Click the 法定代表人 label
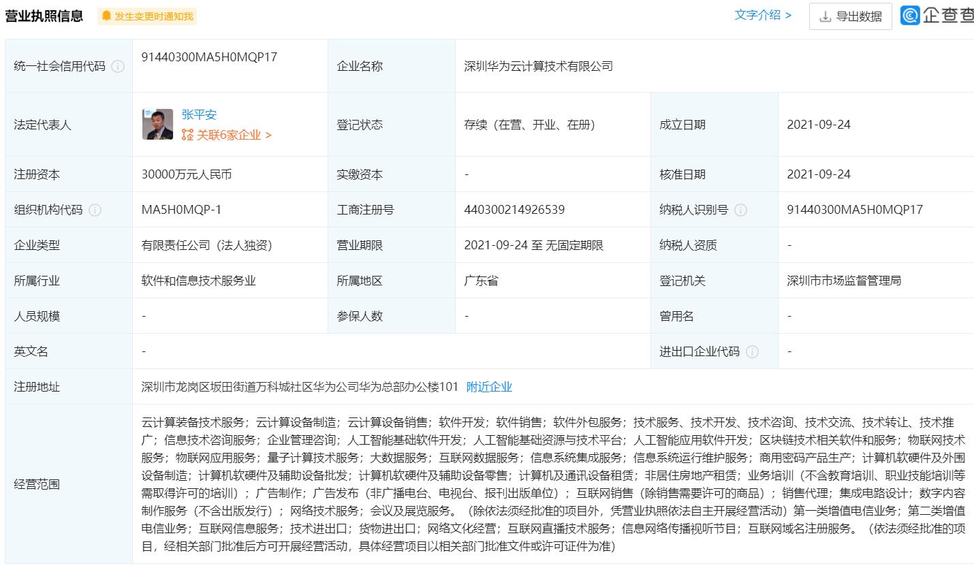The width and height of the screenshot is (974, 570). 42,125
